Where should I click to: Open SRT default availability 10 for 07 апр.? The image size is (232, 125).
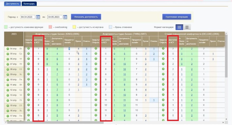124,64
